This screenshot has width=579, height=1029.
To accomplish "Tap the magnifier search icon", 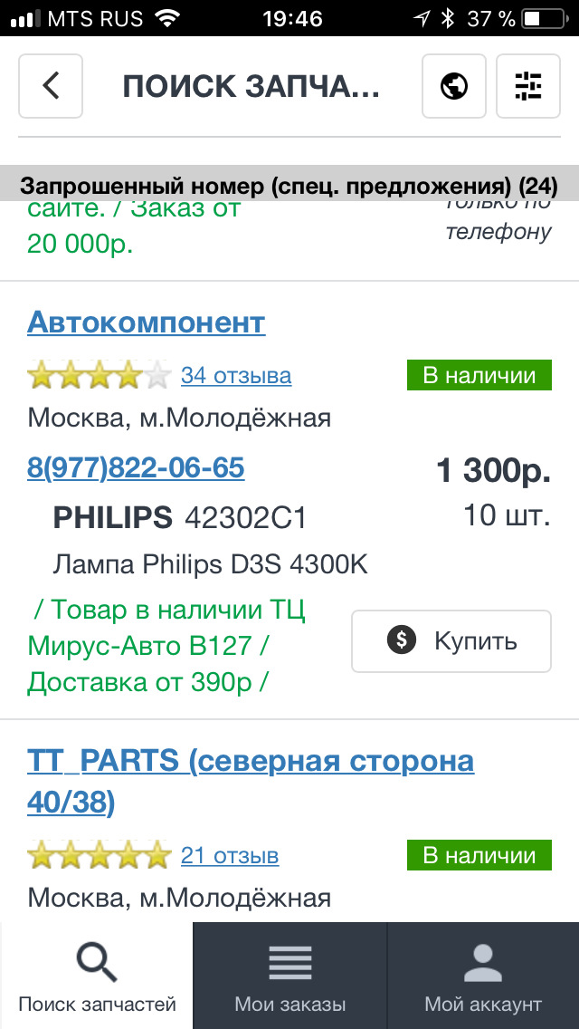I will click(97, 962).
